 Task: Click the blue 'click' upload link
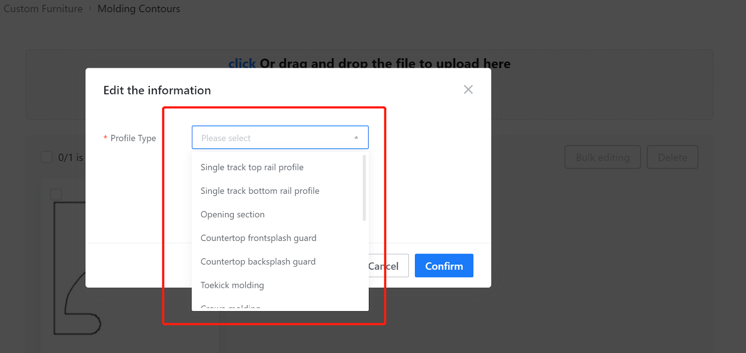tap(242, 63)
